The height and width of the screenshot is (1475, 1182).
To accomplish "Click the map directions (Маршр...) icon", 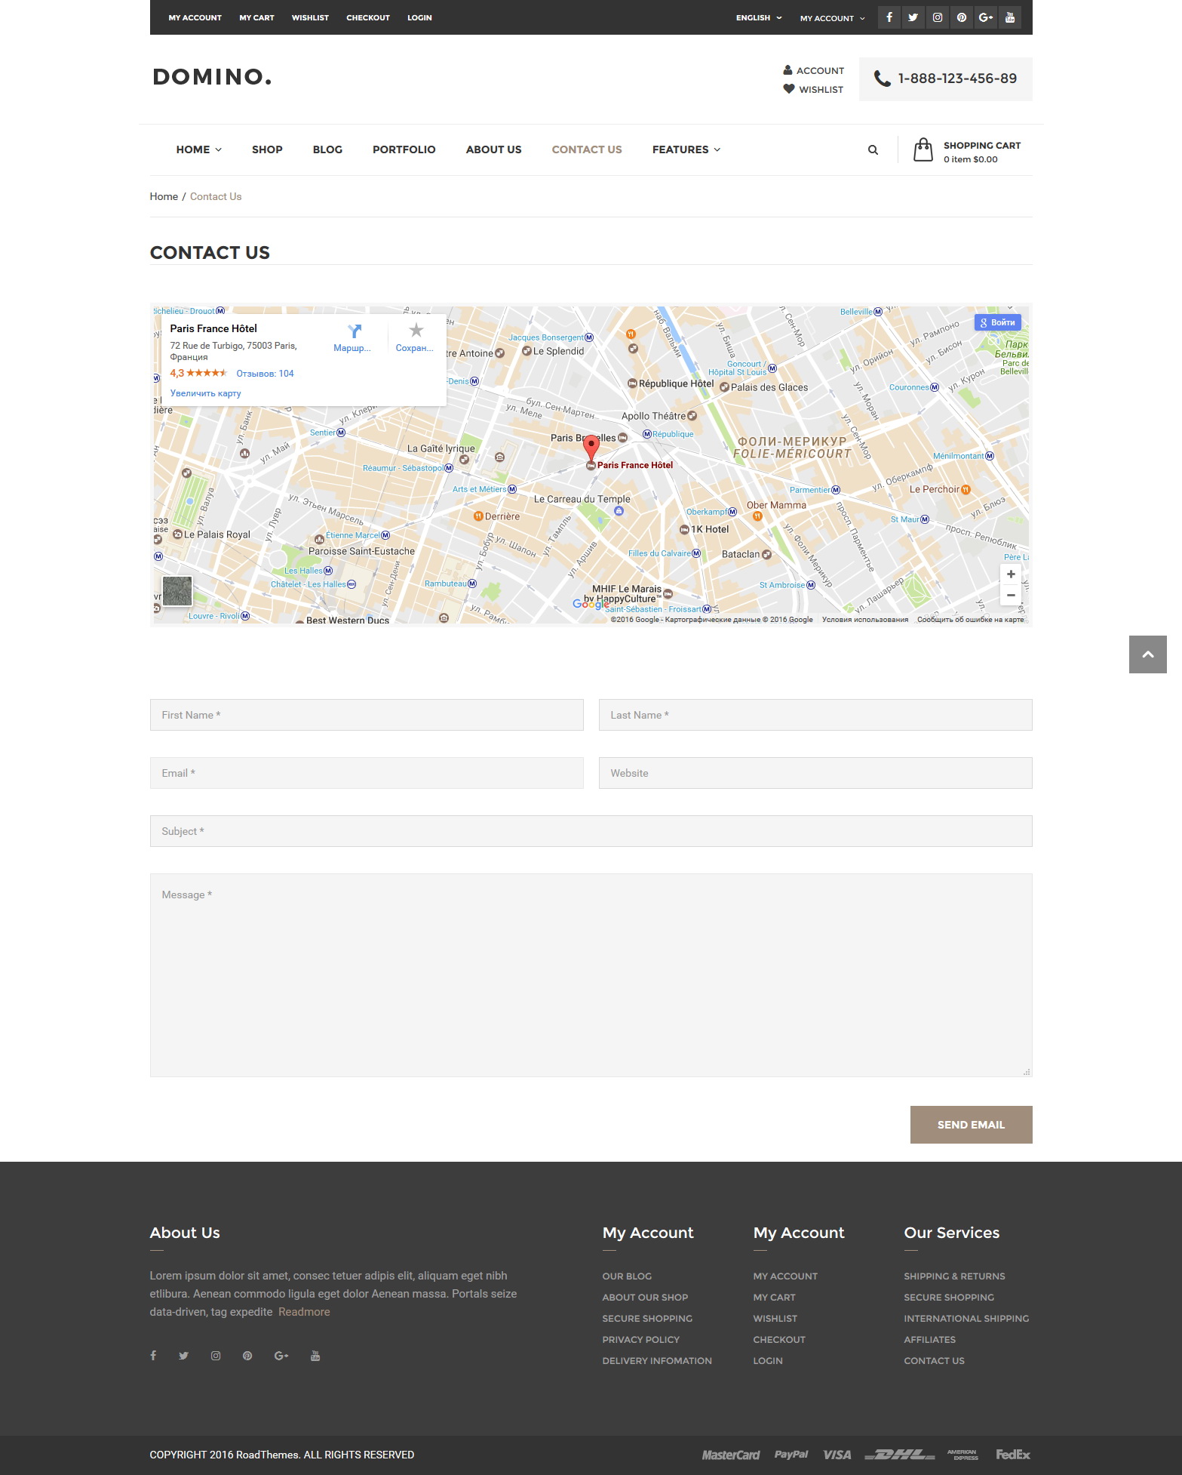I will point(354,331).
